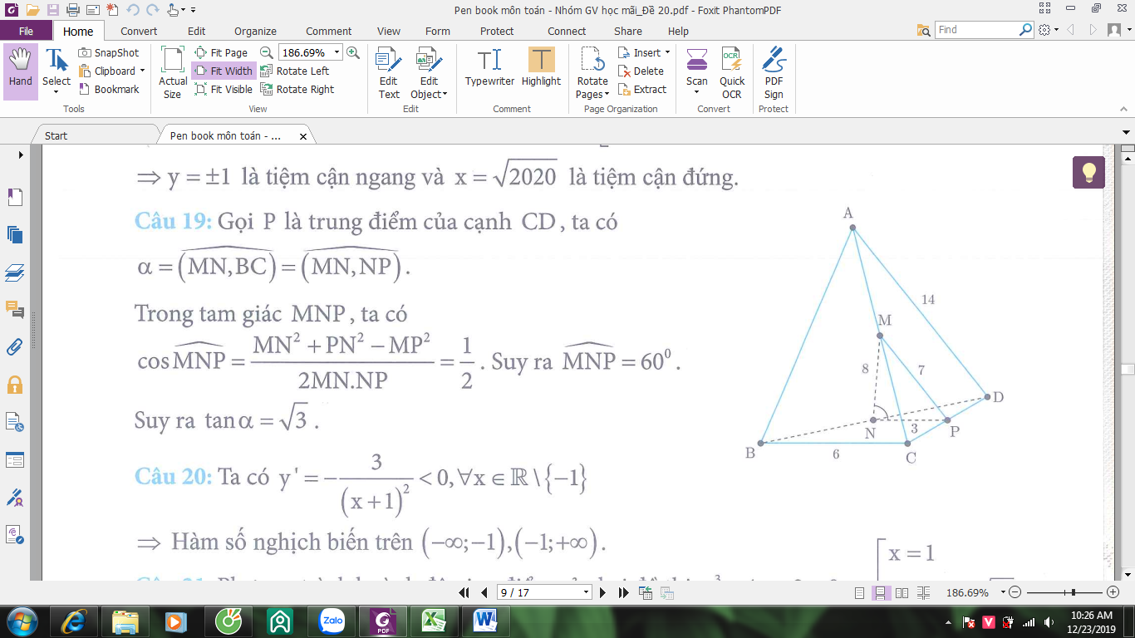1135x638 pixels.
Task: Expand the left navigation pane arrow
Action: pyautogui.click(x=21, y=155)
